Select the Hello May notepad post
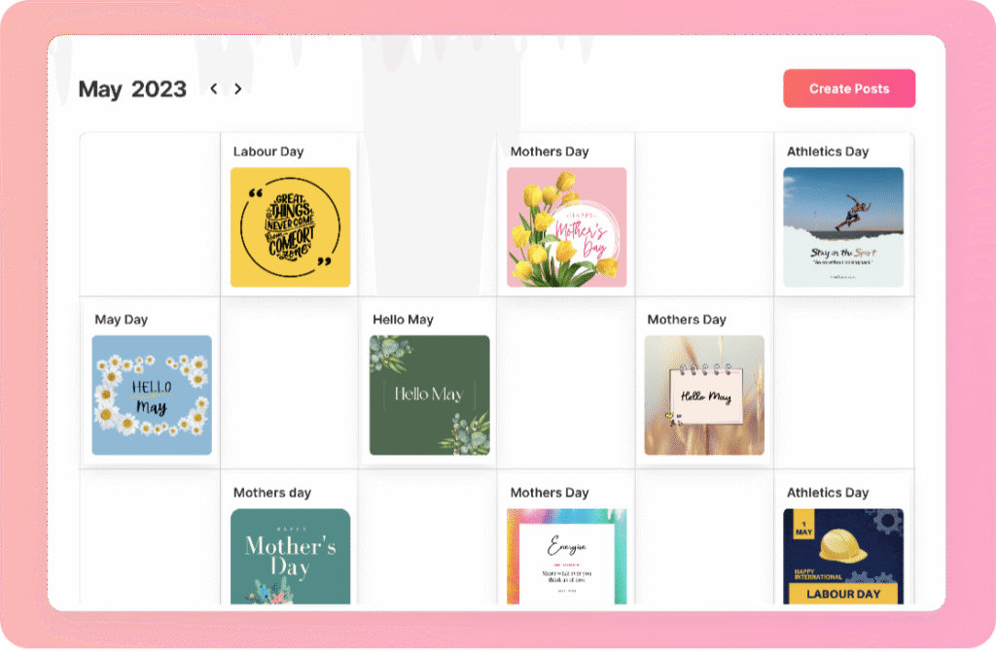The height and width of the screenshot is (652, 996). 704,395
